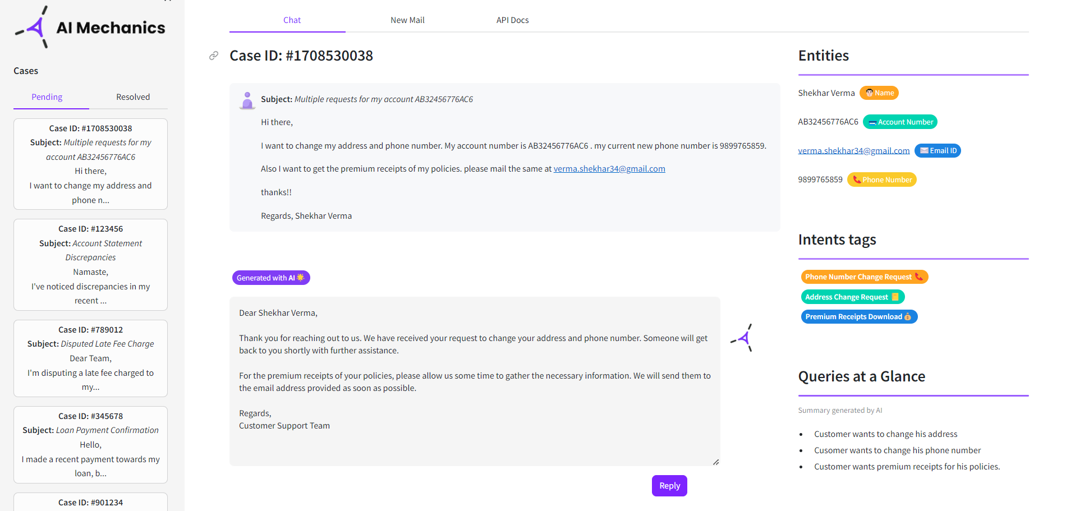This screenshot has height=511, width=1066.
Task: Click the 'Generated with AI' sparkle badge
Action: (271, 277)
